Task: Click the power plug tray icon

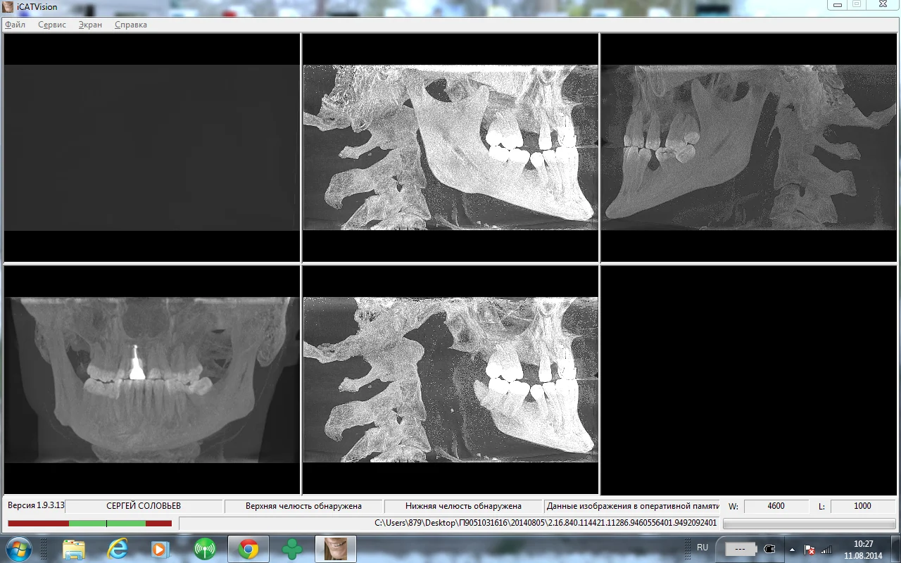Action: tap(769, 549)
